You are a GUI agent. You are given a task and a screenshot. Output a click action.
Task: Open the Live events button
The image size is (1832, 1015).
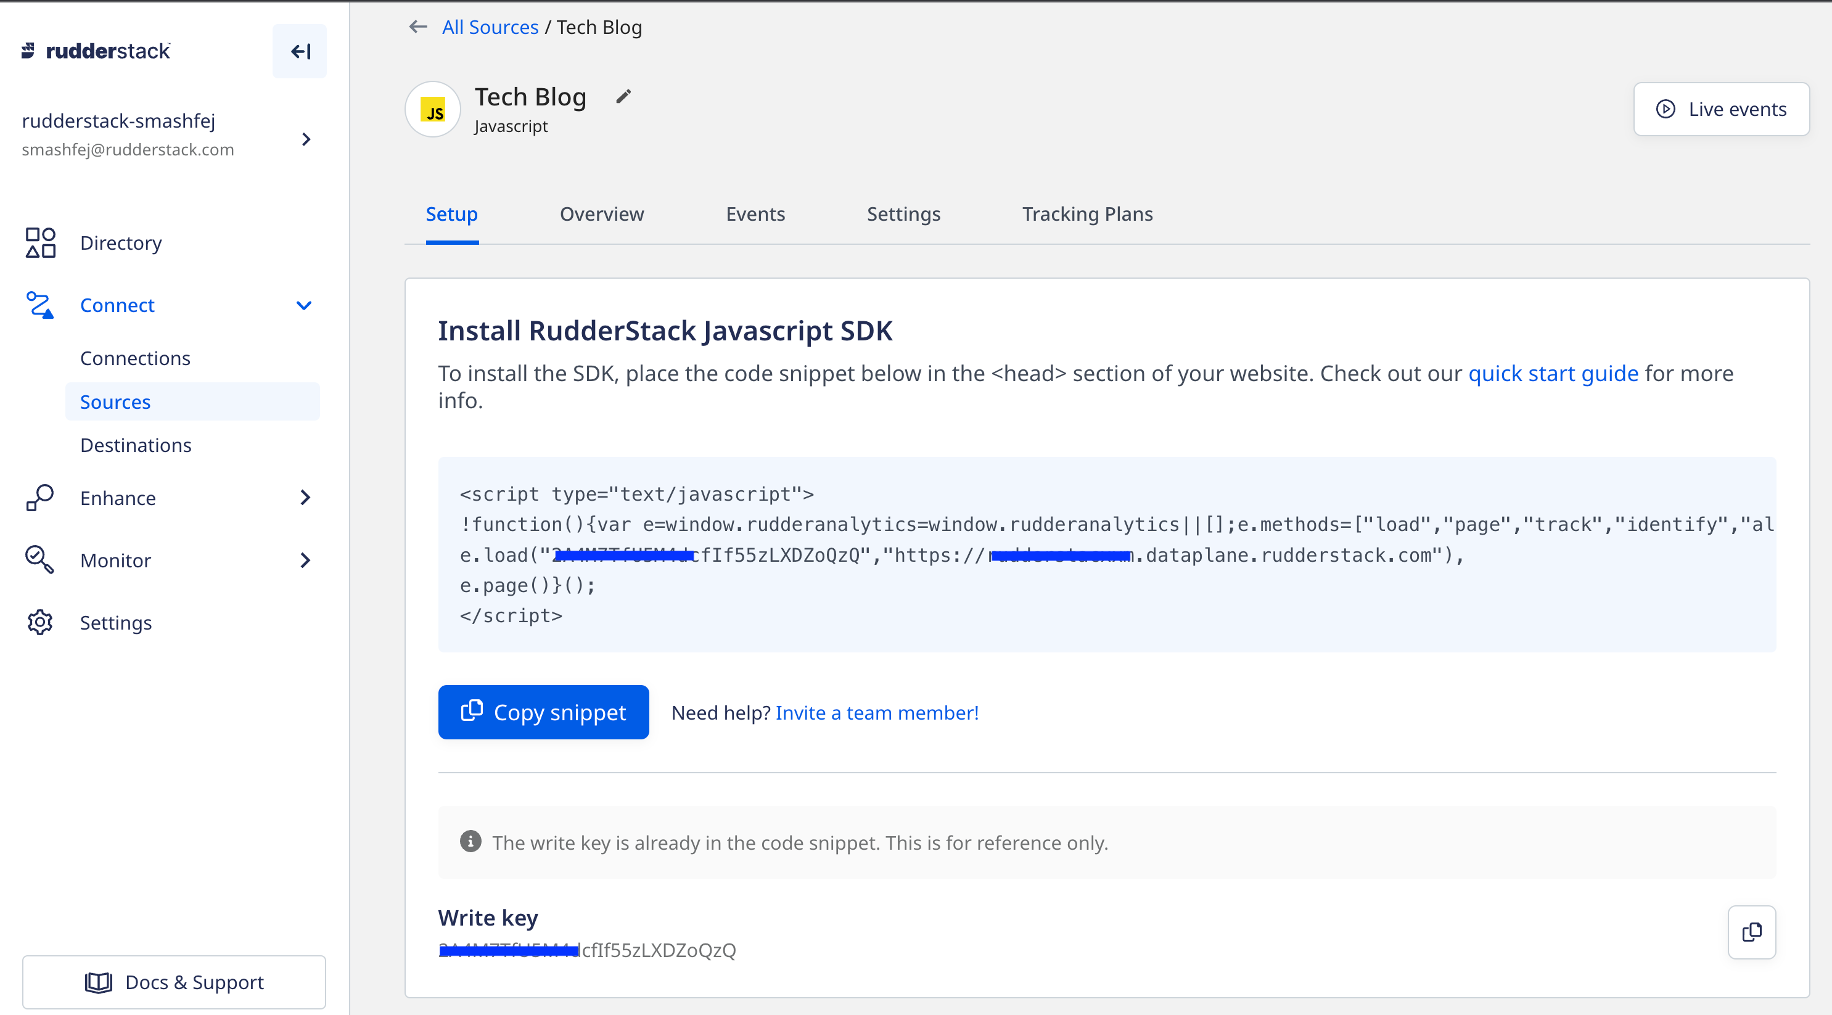click(x=1720, y=110)
